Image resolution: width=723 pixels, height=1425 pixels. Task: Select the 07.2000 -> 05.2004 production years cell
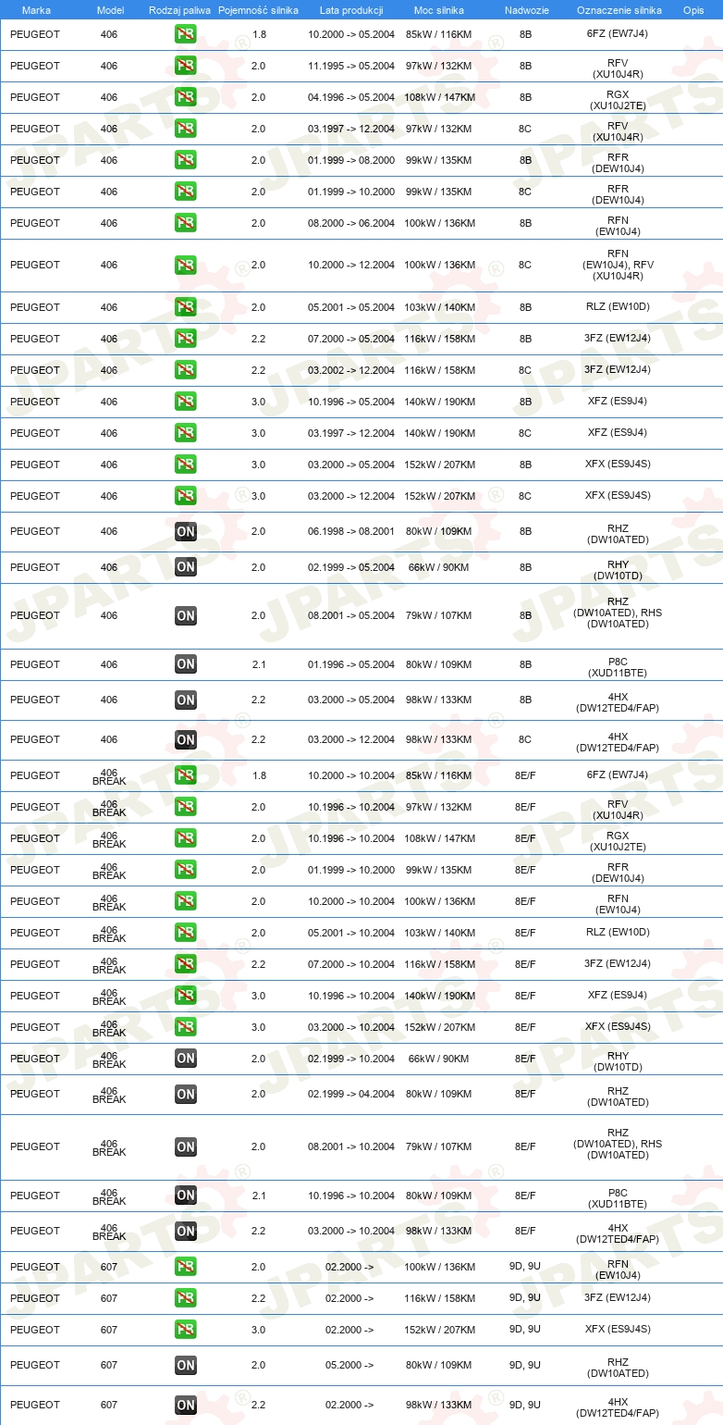click(351, 339)
